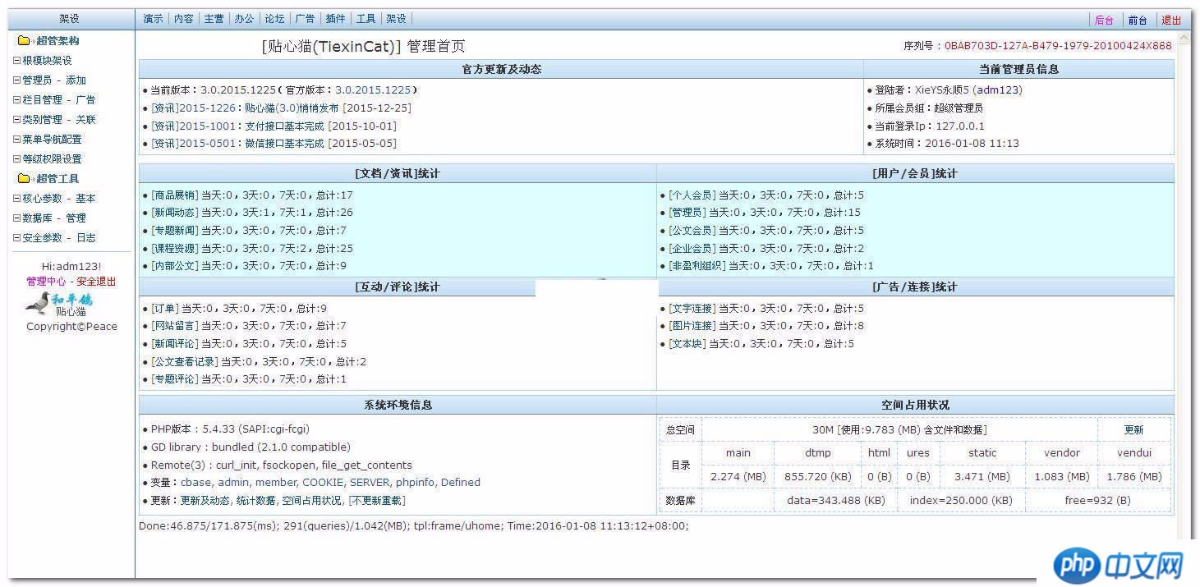Click the serial number 0BAB703D-127A-B479-1979-20100424X888
The height and width of the screenshot is (587, 1200).
point(1058,46)
